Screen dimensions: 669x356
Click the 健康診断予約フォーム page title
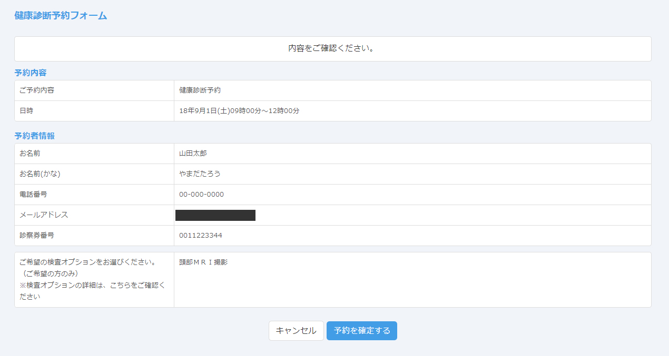click(x=61, y=16)
